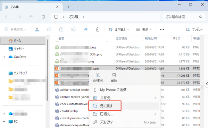Click the toolbar cut scissors icon
This screenshot has height=128, width=208.
tap(37, 29)
